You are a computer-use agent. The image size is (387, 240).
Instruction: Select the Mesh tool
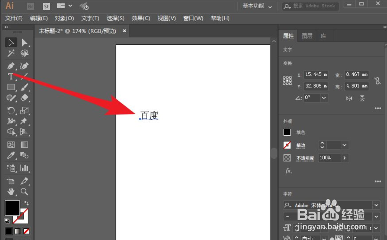[11, 145]
